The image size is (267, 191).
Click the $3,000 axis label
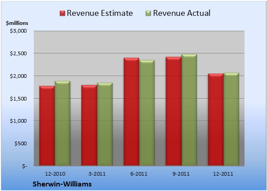(18, 31)
